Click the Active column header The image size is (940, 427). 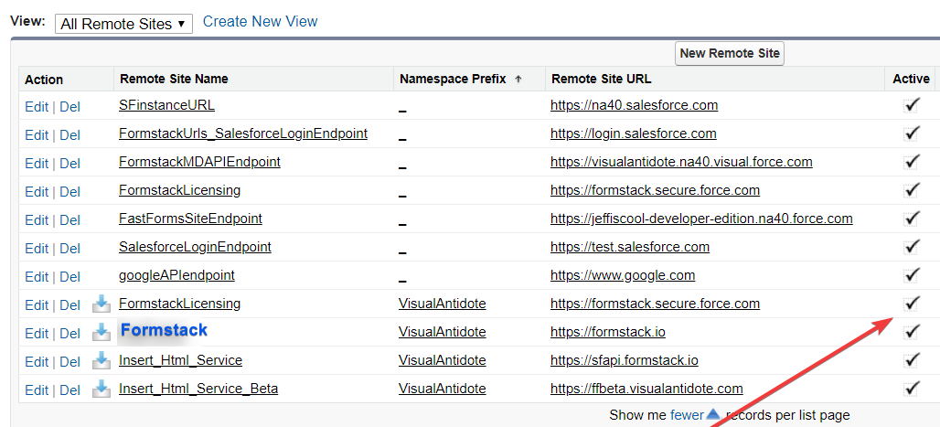(911, 79)
